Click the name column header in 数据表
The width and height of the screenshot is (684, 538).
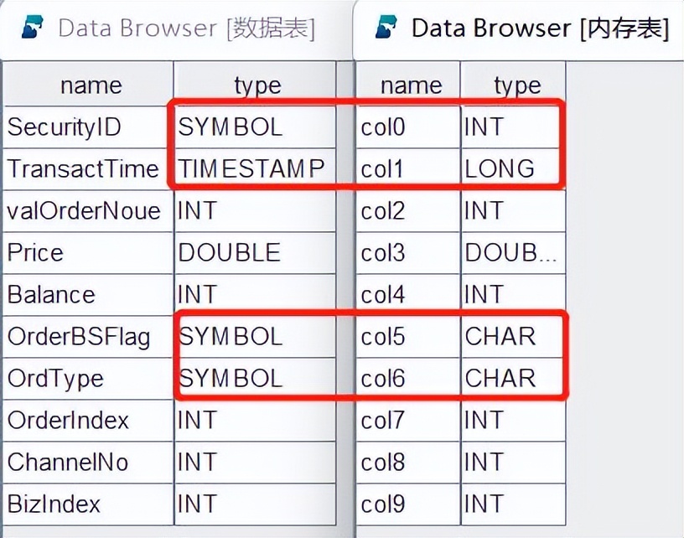point(91,85)
